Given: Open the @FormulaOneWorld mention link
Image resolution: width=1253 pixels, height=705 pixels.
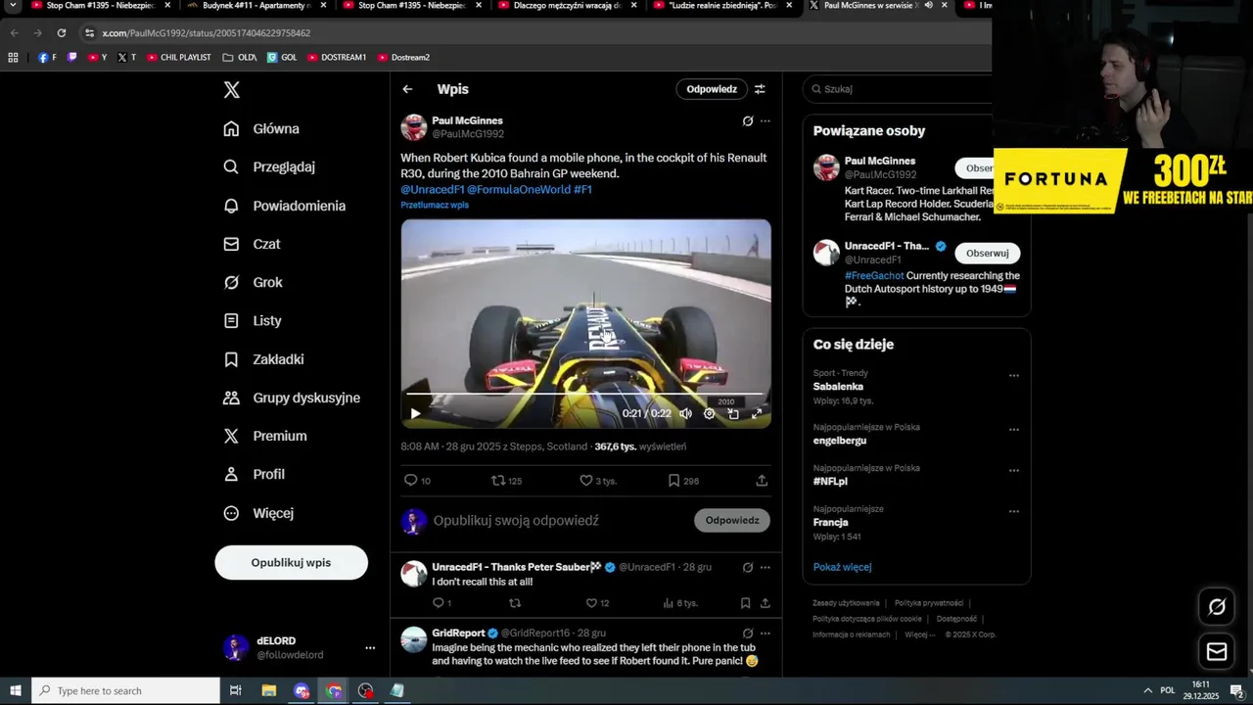Looking at the screenshot, I should coord(519,189).
